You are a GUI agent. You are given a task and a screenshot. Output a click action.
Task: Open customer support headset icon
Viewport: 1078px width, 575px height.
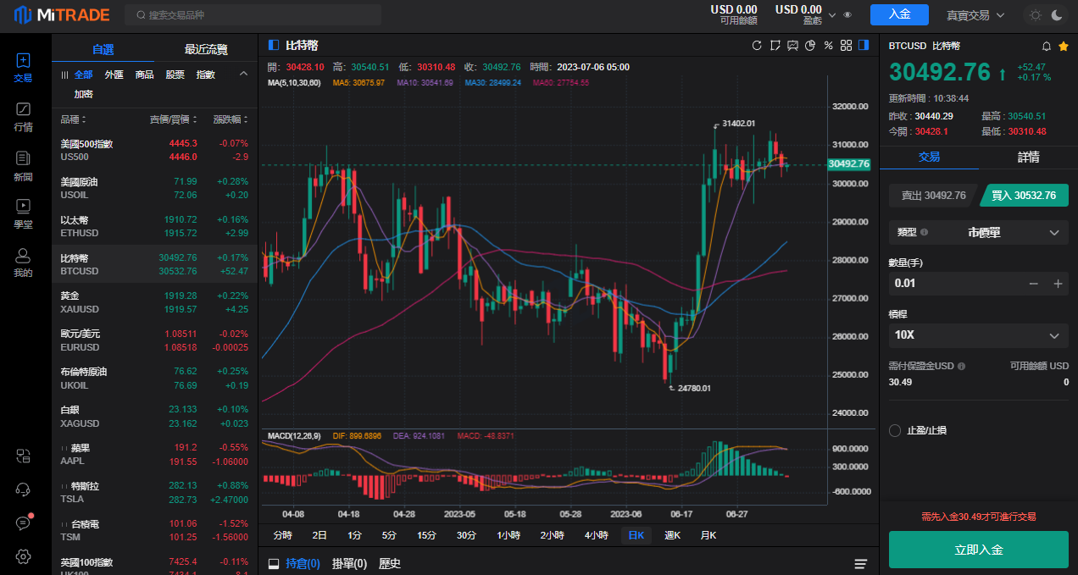coord(24,489)
